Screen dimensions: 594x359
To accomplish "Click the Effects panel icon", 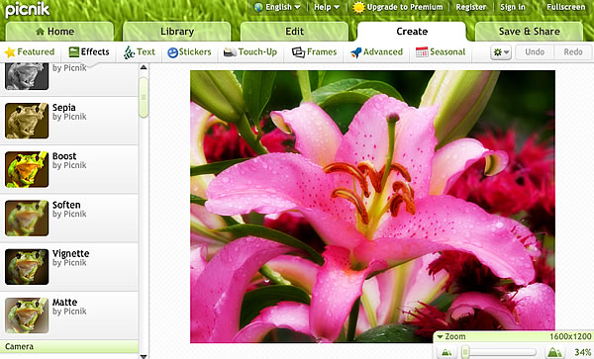I will coord(74,51).
